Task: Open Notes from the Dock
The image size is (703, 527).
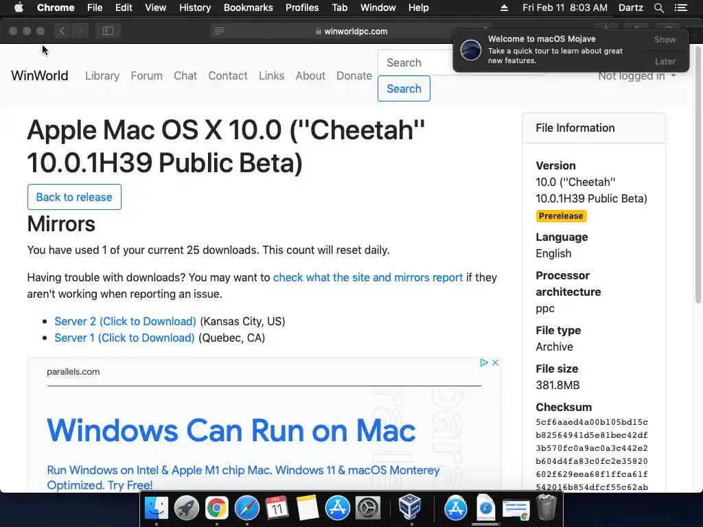Action: [x=308, y=508]
